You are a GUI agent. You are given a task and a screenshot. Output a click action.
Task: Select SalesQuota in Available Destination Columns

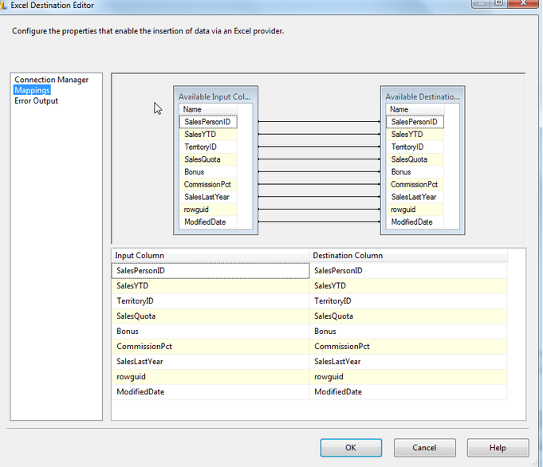coord(415,159)
